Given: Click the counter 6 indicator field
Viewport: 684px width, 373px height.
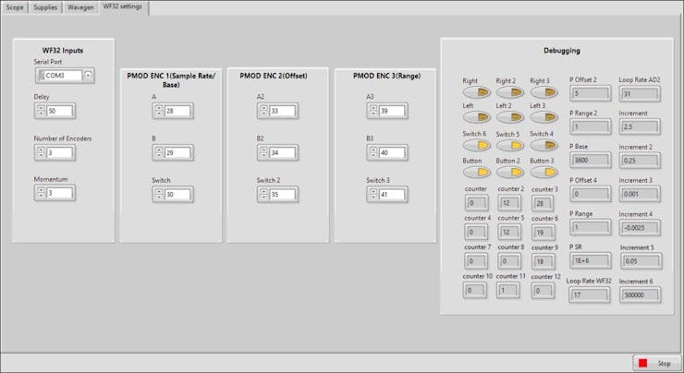Looking at the screenshot, I should [x=544, y=233].
